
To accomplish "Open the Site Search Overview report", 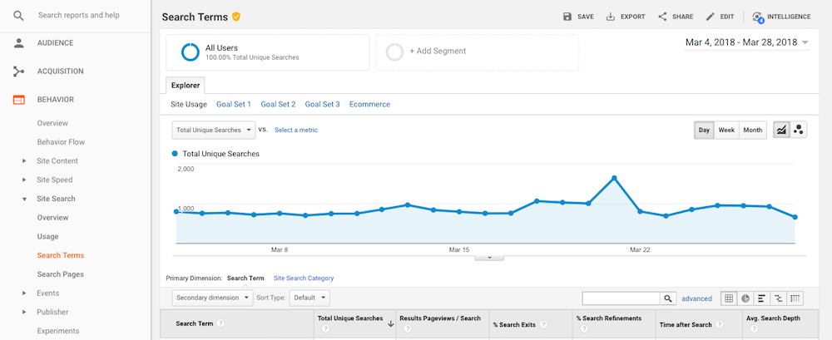I will click(x=52, y=218).
